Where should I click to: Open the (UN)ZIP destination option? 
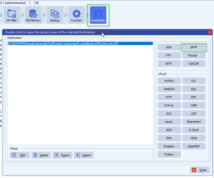click(194, 63)
